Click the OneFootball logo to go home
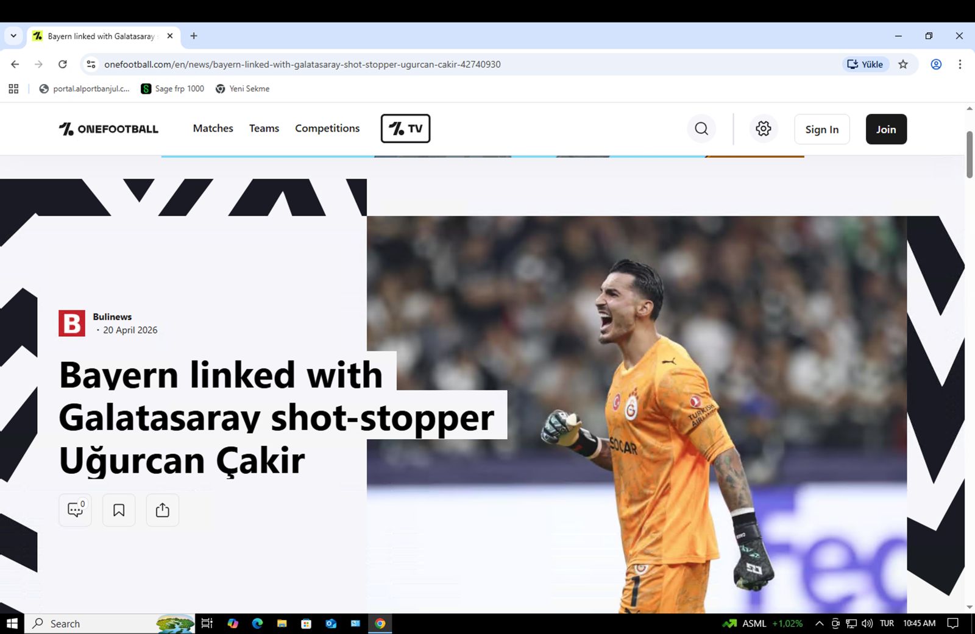This screenshot has width=975, height=634. 108,129
